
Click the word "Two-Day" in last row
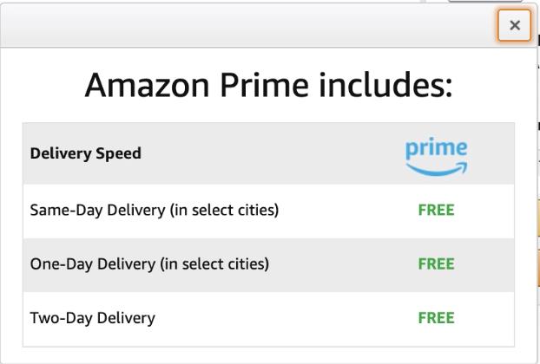click(x=57, y=317)
